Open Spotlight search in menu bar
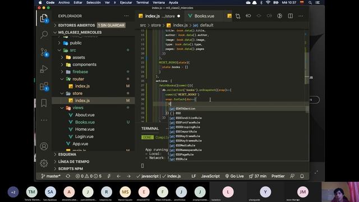The width and height of the screenshot is (359, 202). pyautogui.click(x=310, y=2)
